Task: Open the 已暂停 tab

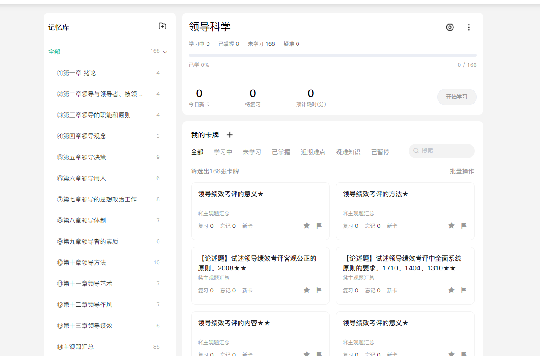Action: click(x=380, y=152)
